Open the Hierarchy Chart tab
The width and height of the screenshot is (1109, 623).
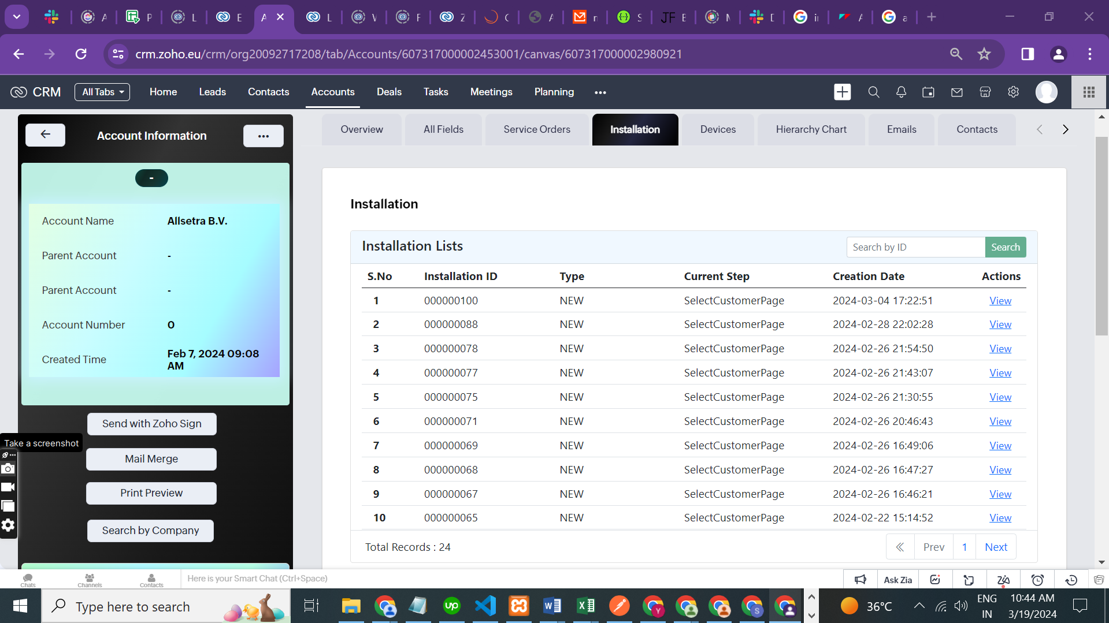pos(811,129)
